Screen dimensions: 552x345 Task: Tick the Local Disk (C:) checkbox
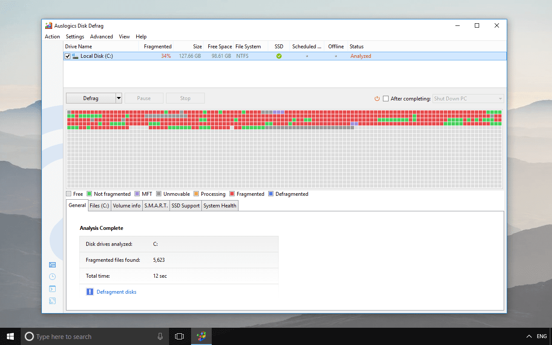tap(68, 56)
